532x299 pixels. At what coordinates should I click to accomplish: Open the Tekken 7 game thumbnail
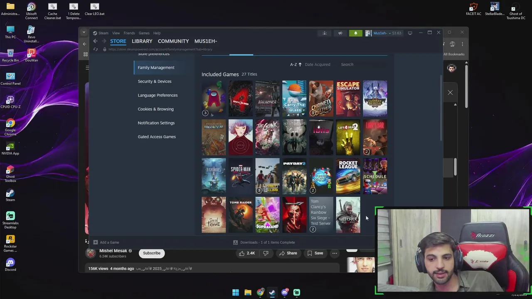pos(294,215)
